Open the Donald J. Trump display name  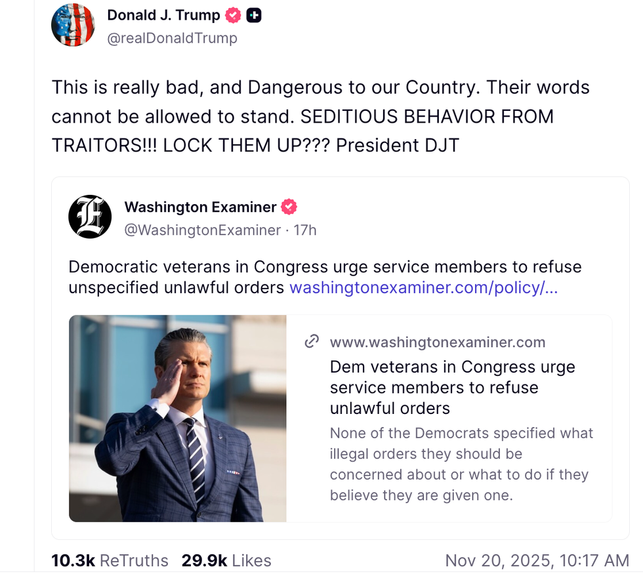point(164,15)
